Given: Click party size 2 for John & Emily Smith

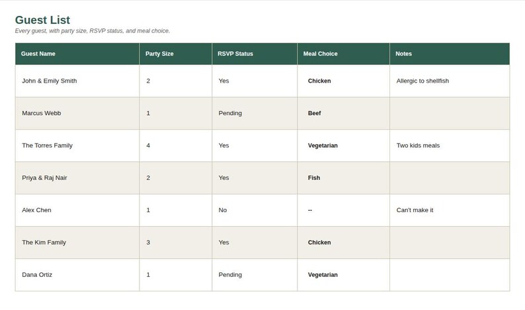Looking at the screenshot, I should pyautogui.click(x=176, y=81).
